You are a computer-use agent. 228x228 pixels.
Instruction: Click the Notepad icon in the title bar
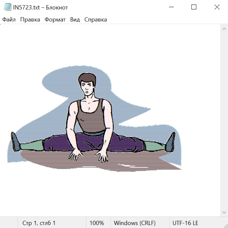(x=8, y=7)
